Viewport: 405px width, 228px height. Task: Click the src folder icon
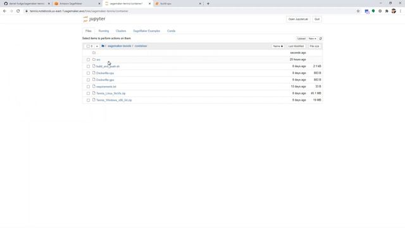(94, 60)
